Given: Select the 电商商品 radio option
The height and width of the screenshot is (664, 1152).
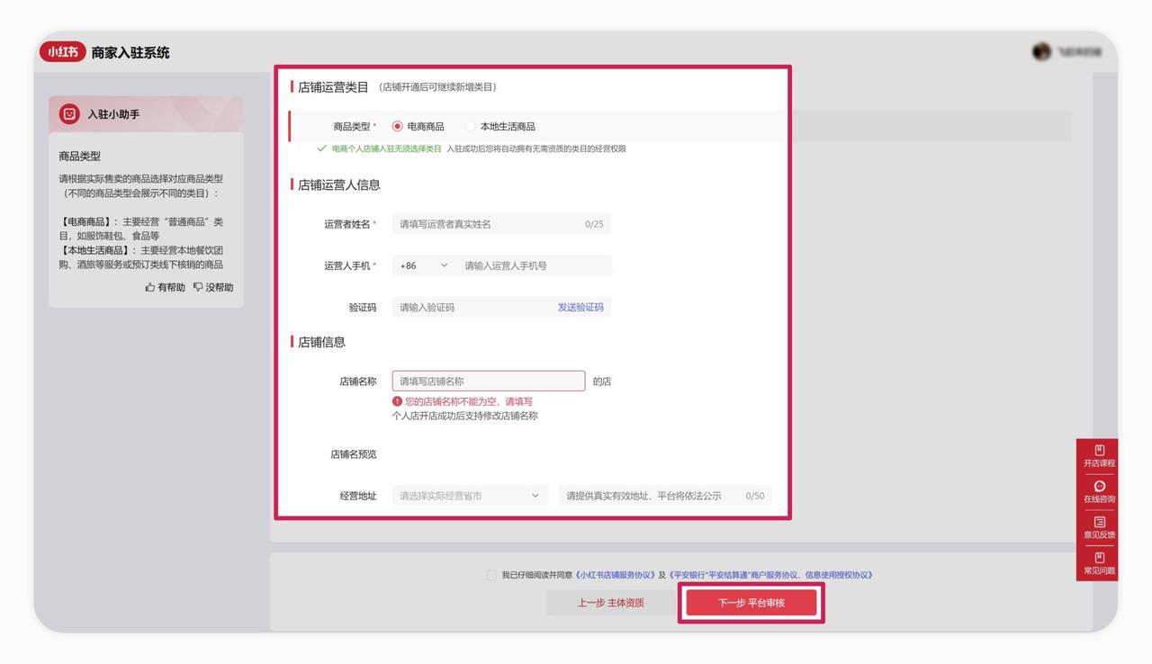Looking at the screenshot, I should click(x=398, y=127).
